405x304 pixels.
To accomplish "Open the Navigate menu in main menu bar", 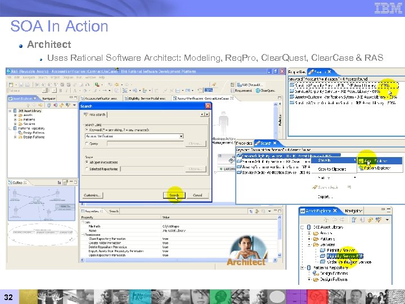I will point(29,77).
